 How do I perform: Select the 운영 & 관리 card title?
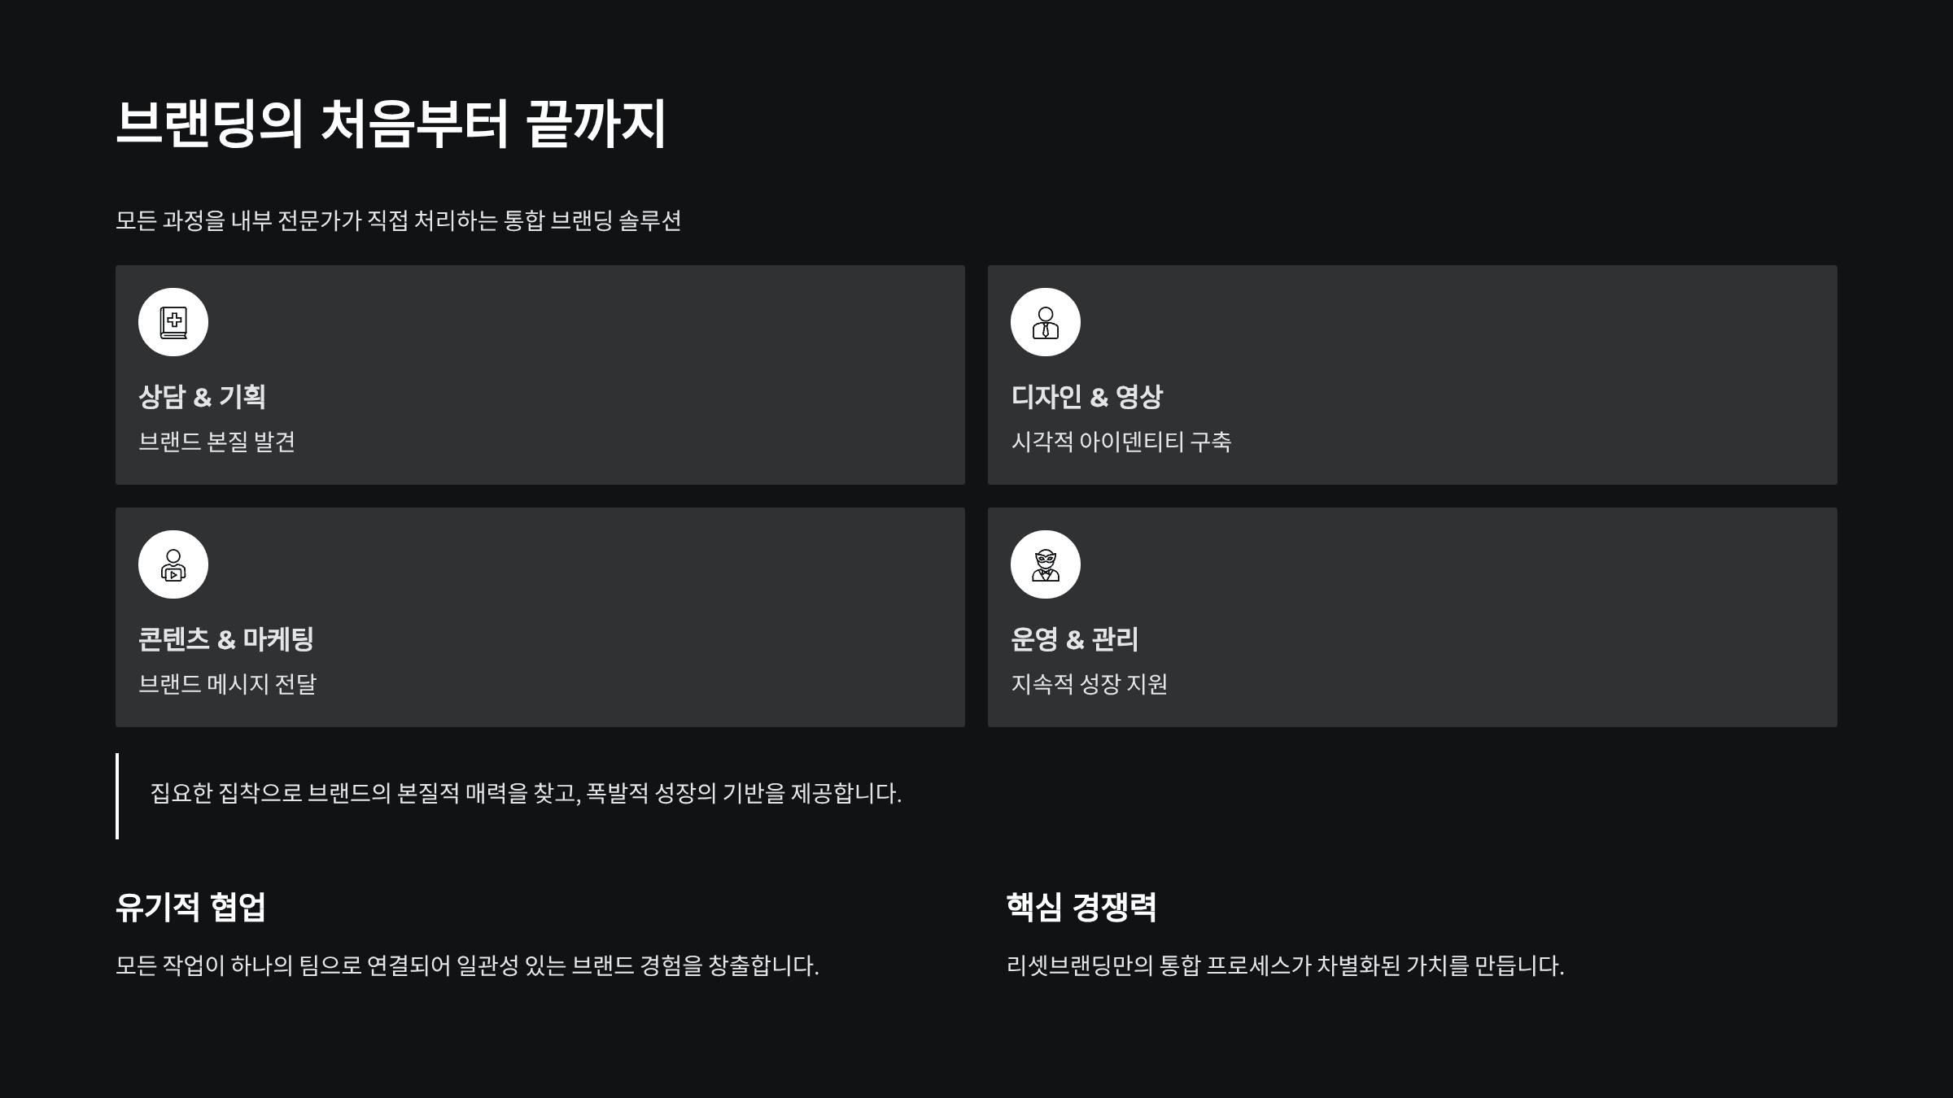[x=1074, y=639]
